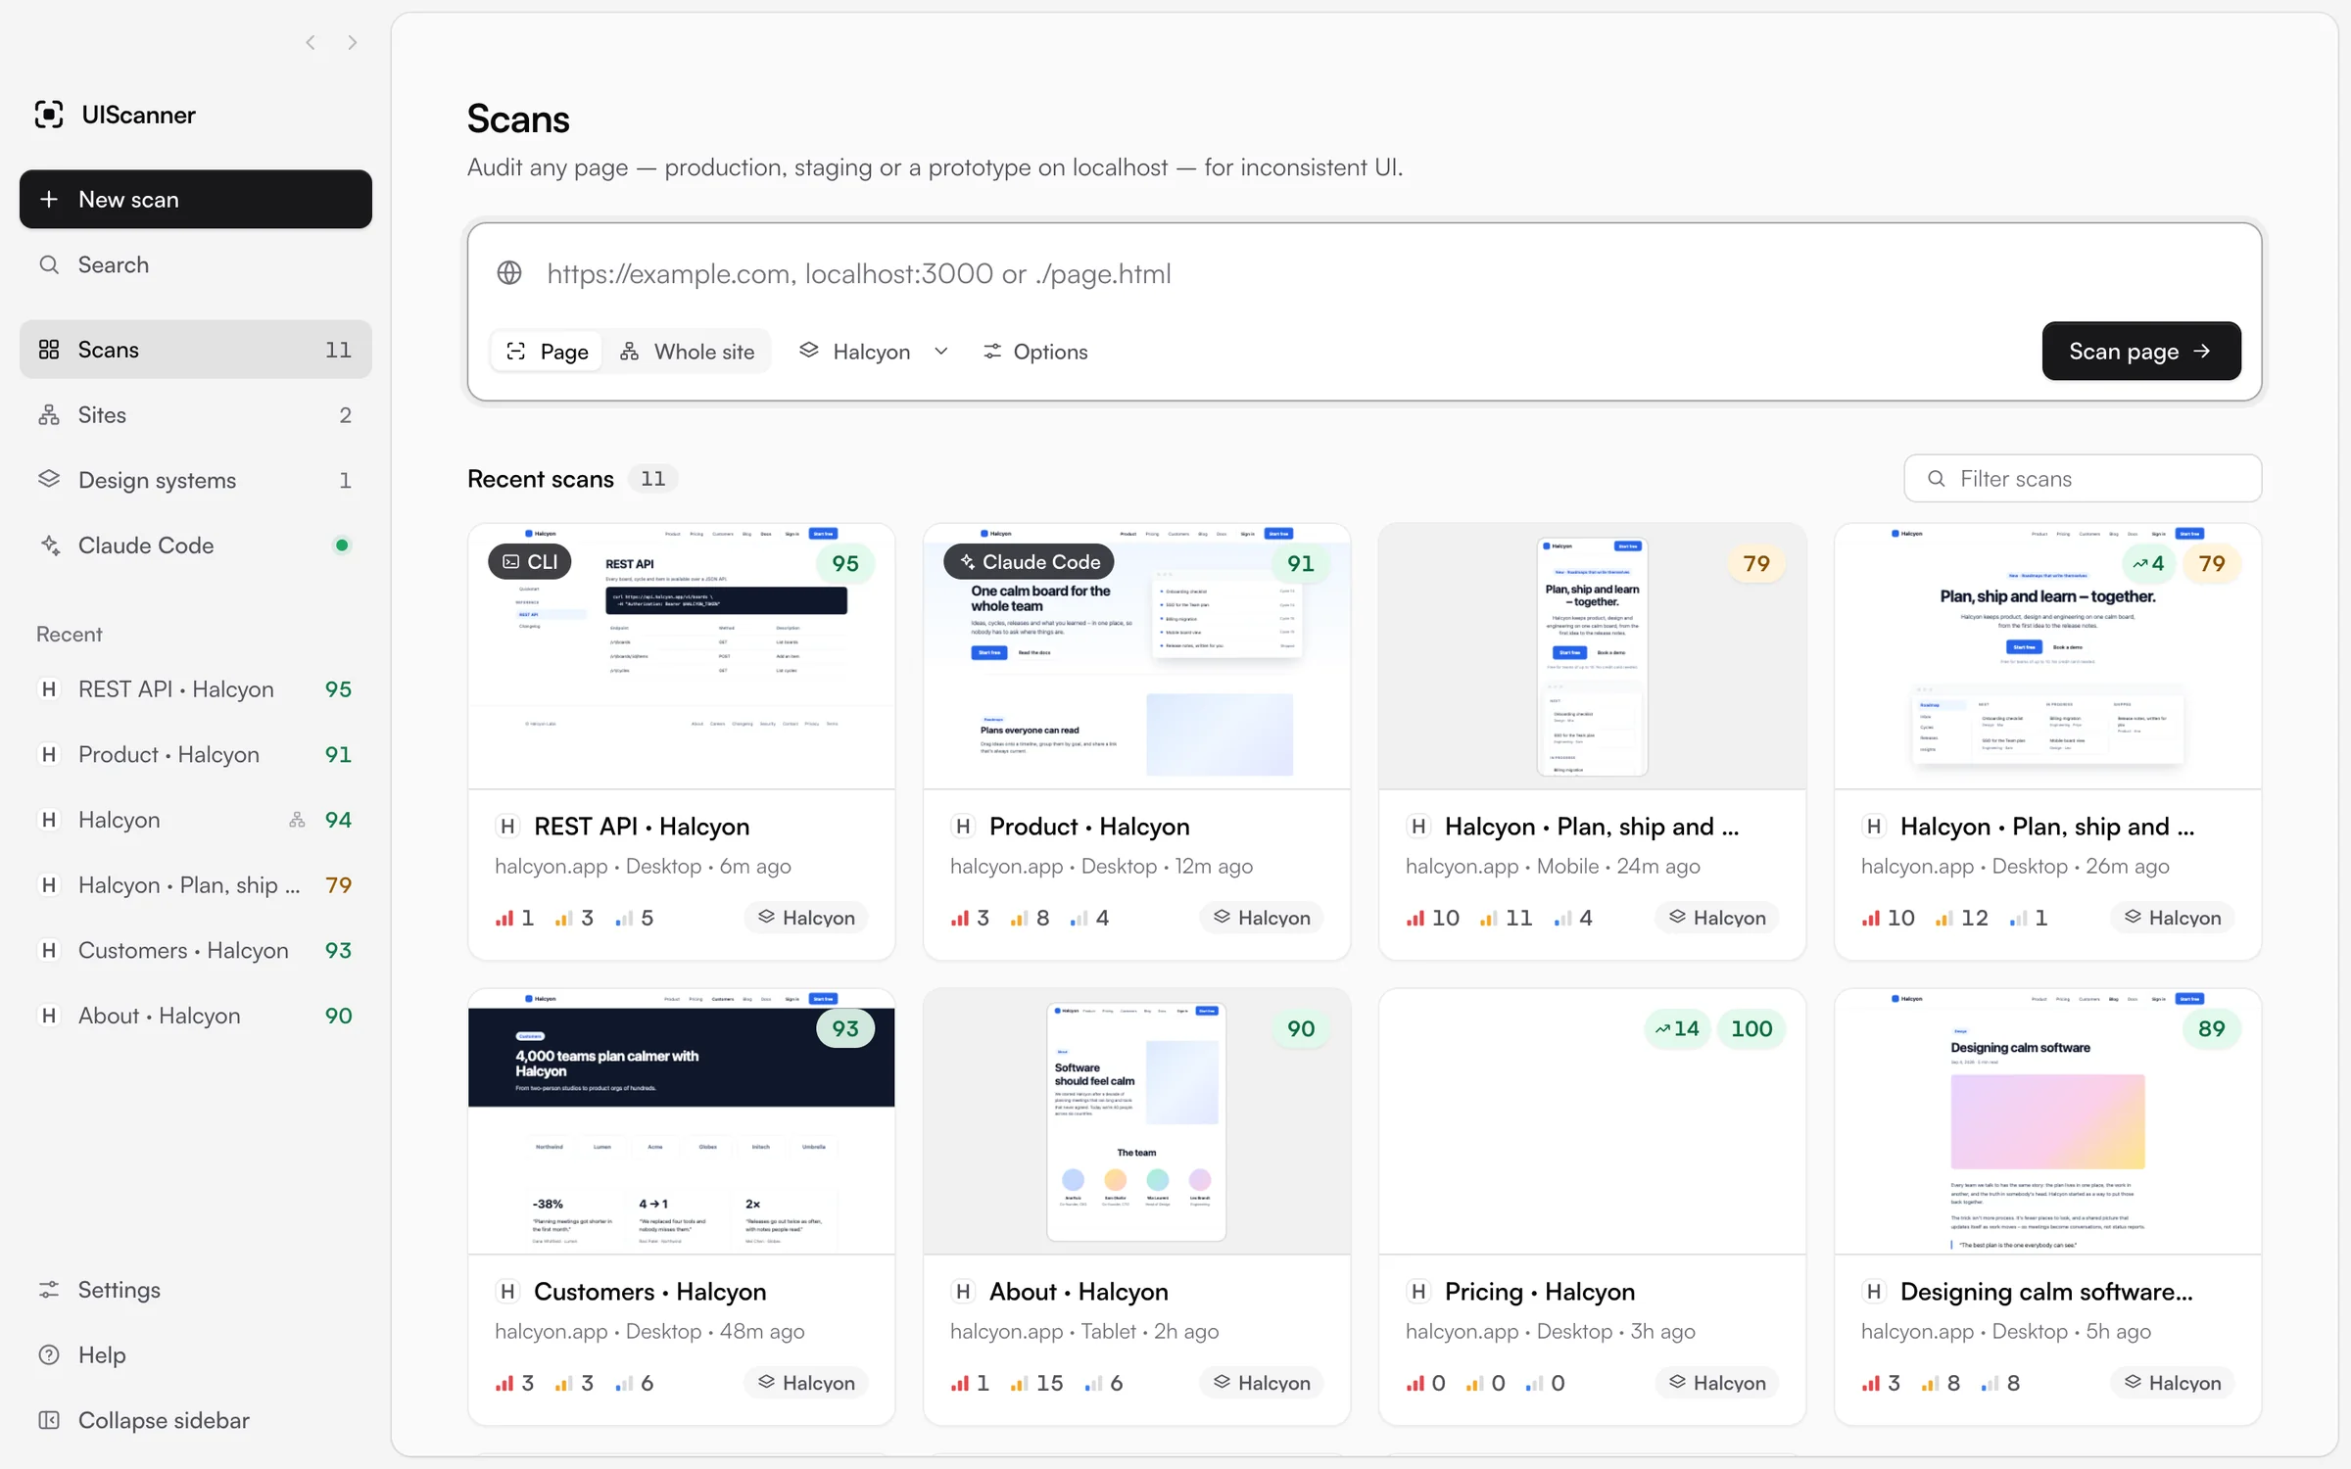2351x1469 pixels.
Task: Open recent item Customers · Halcyon
Action: tap(196, 950)
